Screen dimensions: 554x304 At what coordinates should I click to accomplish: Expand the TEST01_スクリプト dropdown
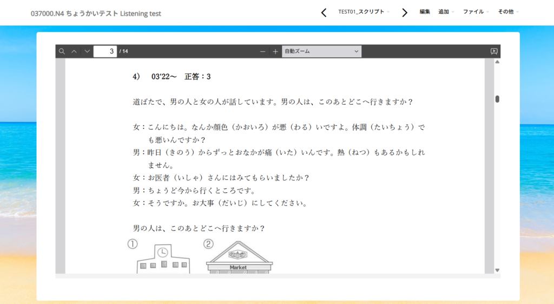[x=364, y=12]
